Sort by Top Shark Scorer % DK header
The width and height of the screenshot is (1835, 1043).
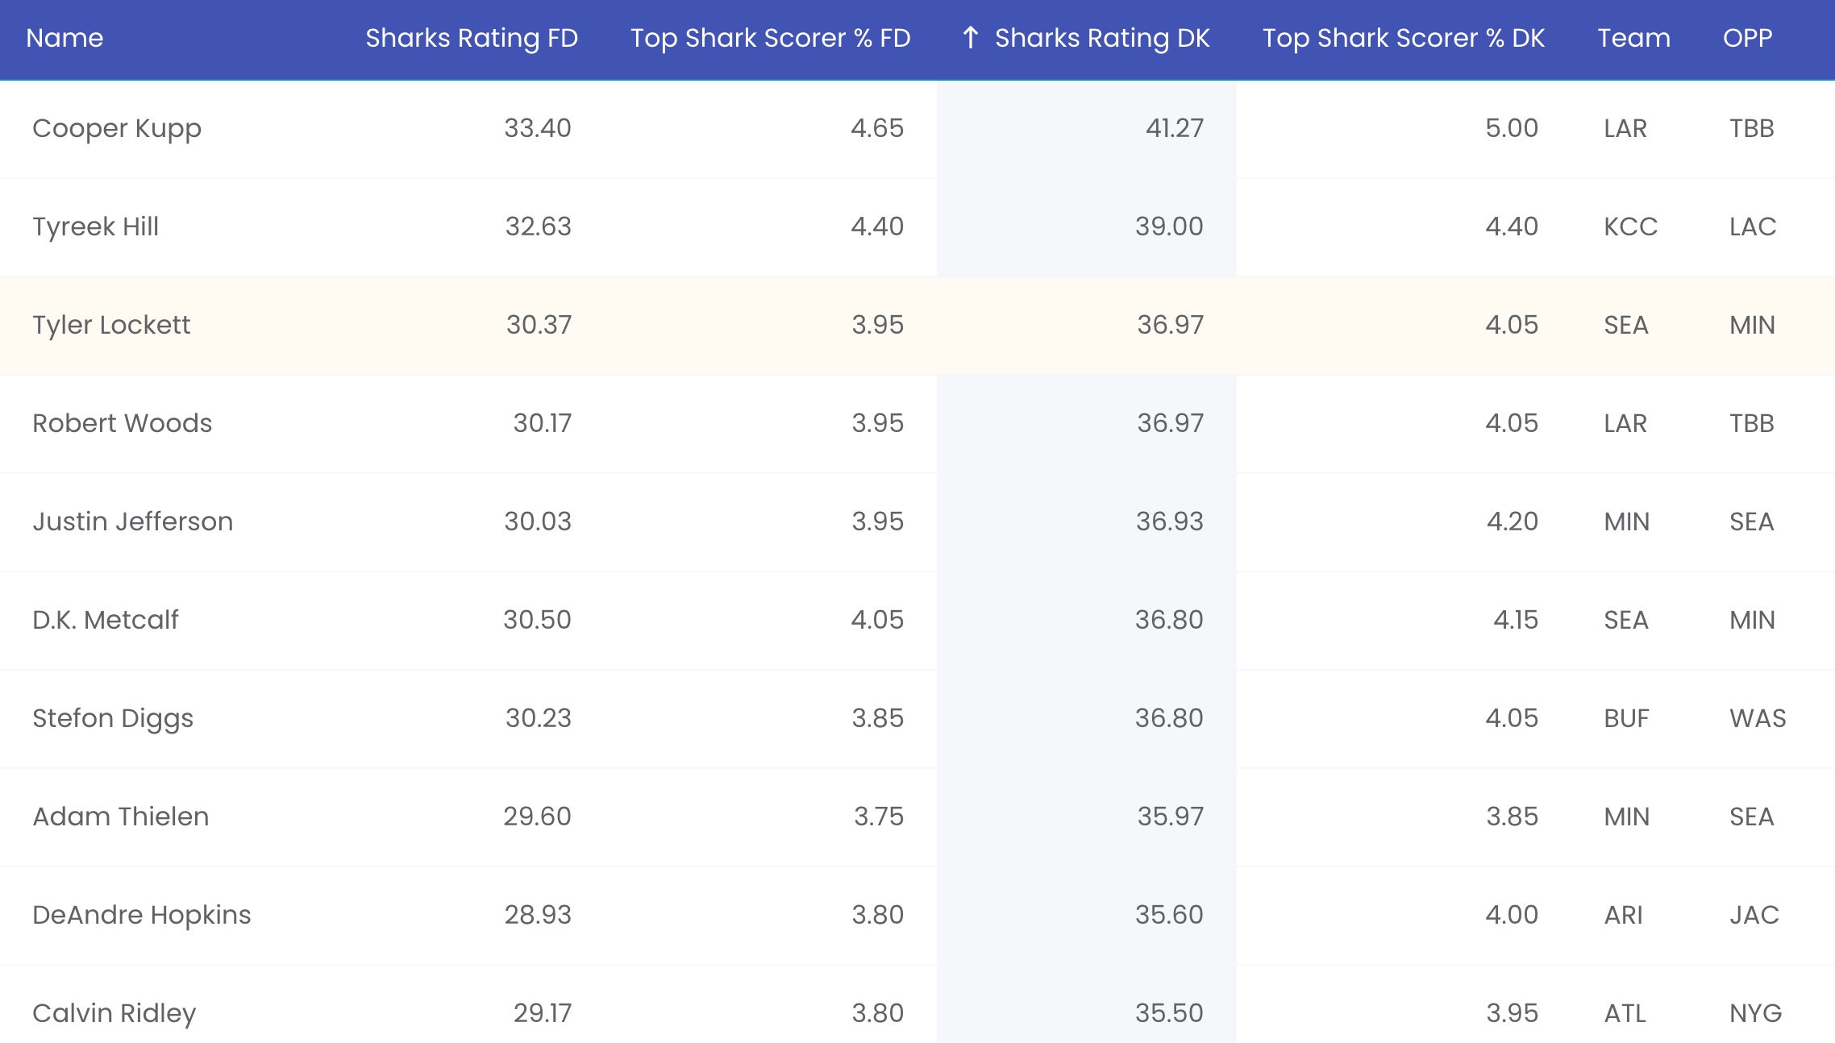point(1403,38)
